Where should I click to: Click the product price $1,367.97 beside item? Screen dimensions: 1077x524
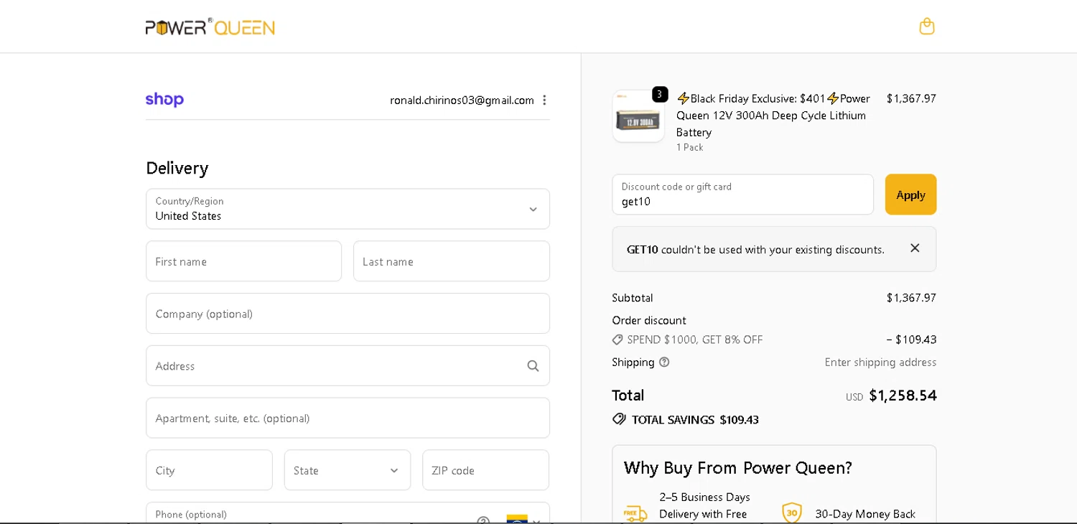pos(911,98)
